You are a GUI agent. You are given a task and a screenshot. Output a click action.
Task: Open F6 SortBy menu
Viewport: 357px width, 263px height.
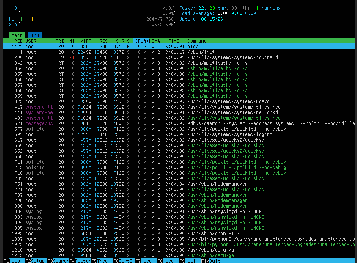click(124, 261)
